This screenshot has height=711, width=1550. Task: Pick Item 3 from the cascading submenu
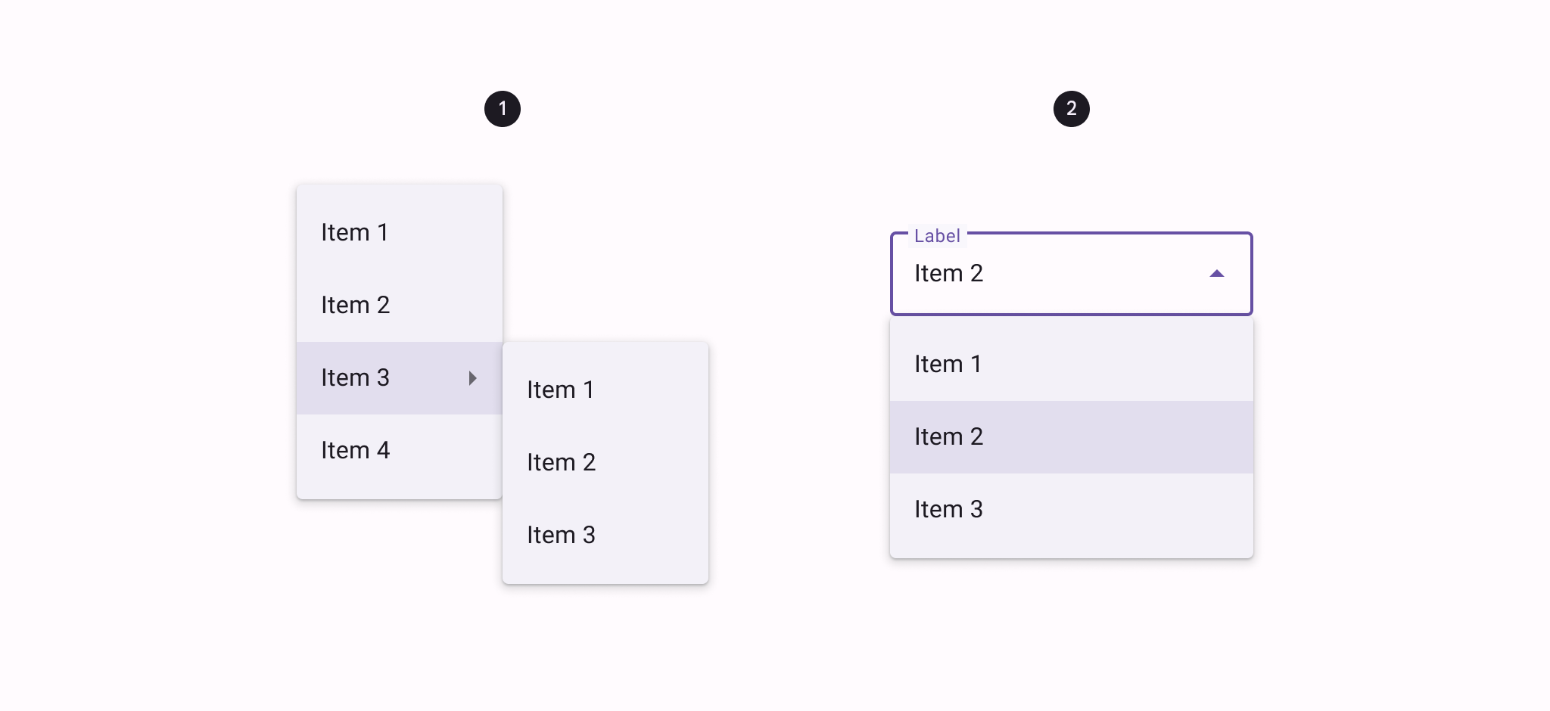click(562, 535)
